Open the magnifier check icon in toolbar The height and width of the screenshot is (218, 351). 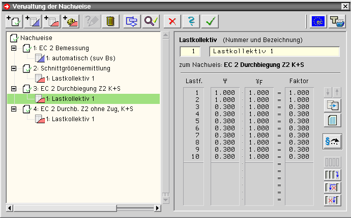151,21
